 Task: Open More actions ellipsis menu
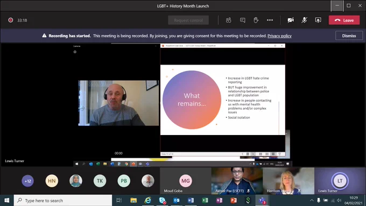click(270, 20)
